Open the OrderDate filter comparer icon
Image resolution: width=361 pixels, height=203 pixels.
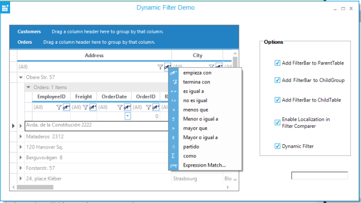127,107
